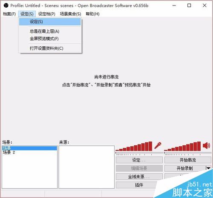213x198 pixels.
Task: Open the 全域来源... button
Action: 139,177
